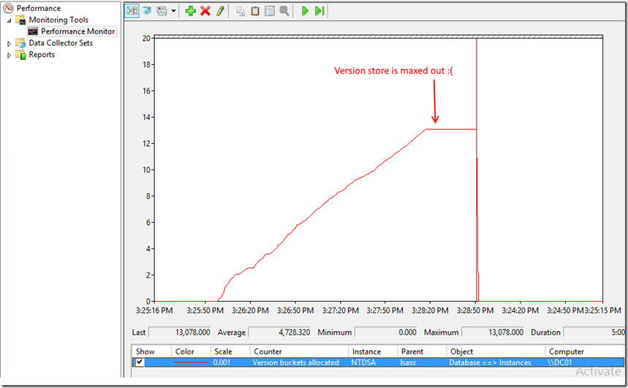This screenshot has height=388, width=628.
Task: Click Update Data step-forward icon
Action: click(319, 11)
